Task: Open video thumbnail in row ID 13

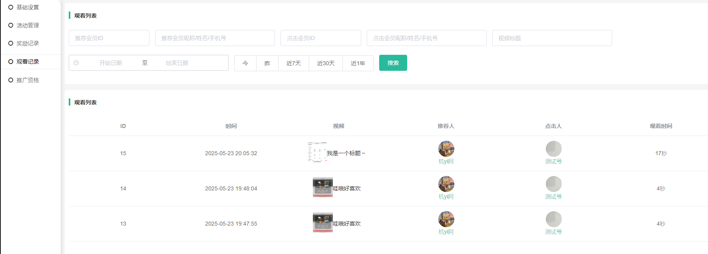Action: pyautogui.click(x=322, y=222)
